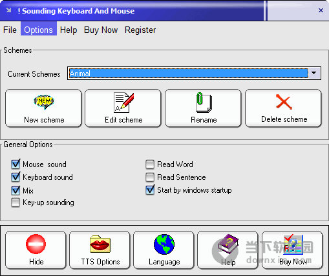This screenshot has width=329, height=276.
Task: Click the Rename paperclip note icon
Action: (204, 103)
